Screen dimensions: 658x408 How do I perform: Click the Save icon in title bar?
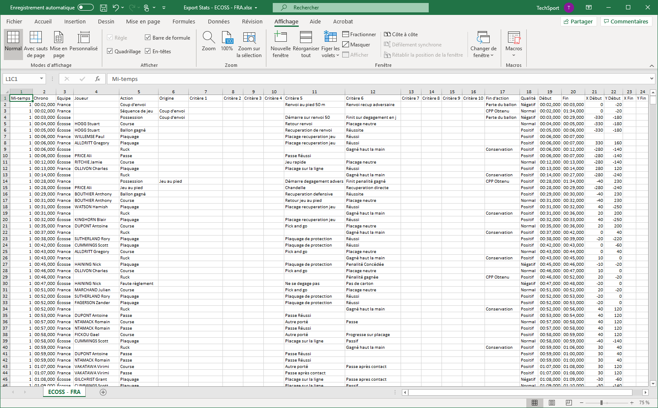[x=103, y=8]
